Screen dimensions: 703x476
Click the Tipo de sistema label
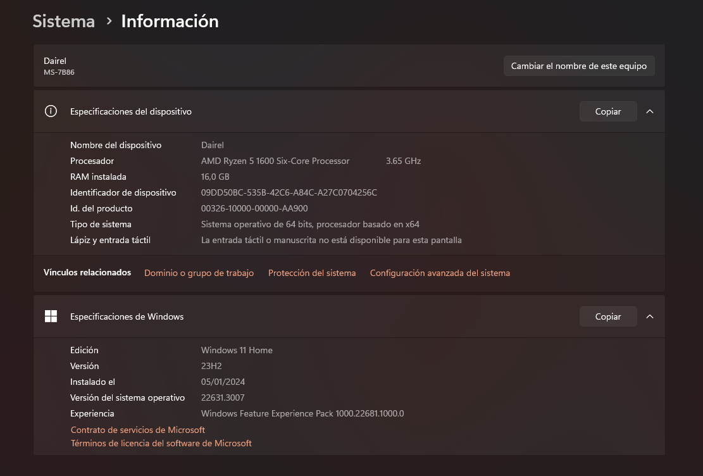101,224
